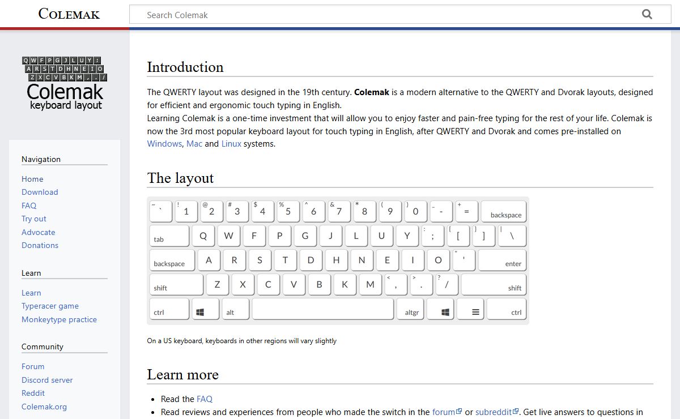This screenshot has height=419, width=680.
Task: Click the search magnifier icon
Action: tap(647, 15)
